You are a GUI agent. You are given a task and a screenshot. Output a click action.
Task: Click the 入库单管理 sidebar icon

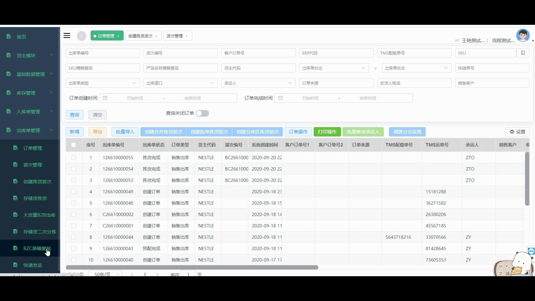click(9, 111)
